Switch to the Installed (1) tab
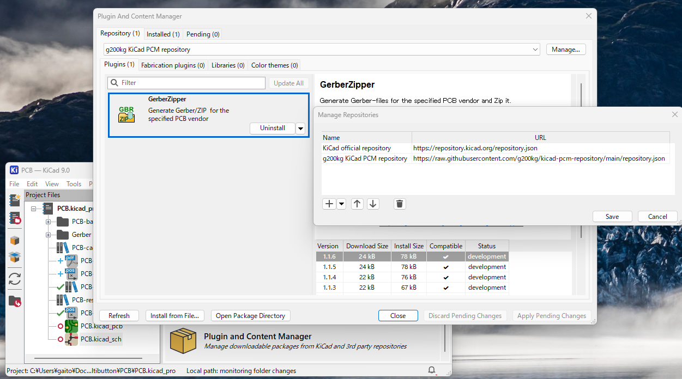This screenshot has width=682, height=379. tap(163, 34)
